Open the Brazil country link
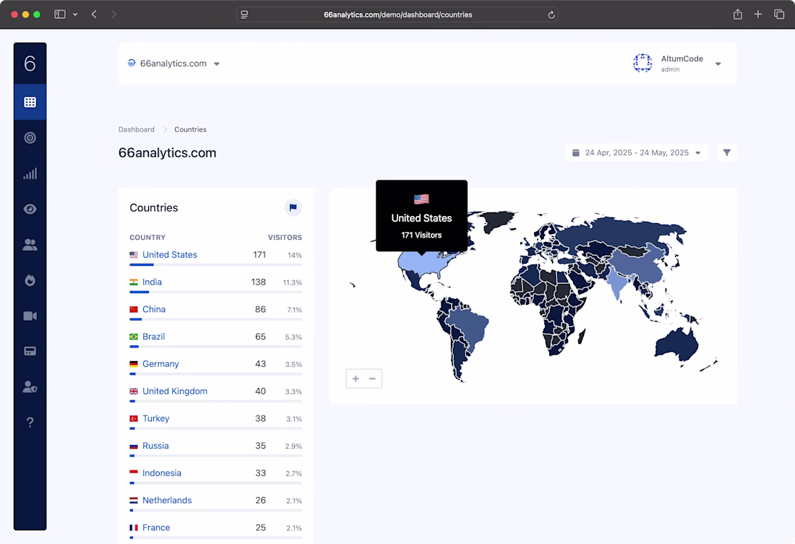Screen dimensions: 795x544 click(x=154, y=337)
